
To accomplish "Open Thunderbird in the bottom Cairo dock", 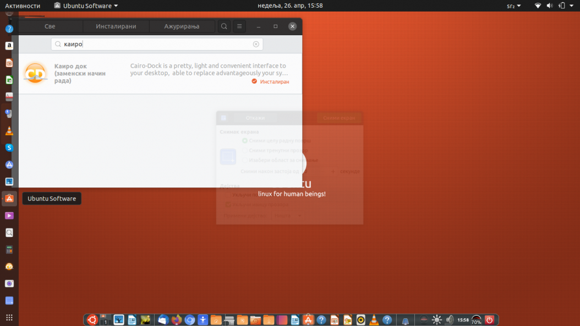I will [163, 320].
